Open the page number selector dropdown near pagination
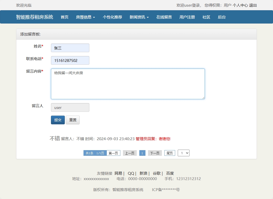This screenshot has width=273, height=199. [x=183, y=153]
